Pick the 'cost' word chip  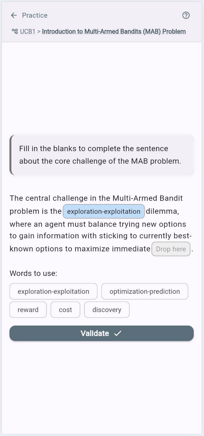[65, 310]
